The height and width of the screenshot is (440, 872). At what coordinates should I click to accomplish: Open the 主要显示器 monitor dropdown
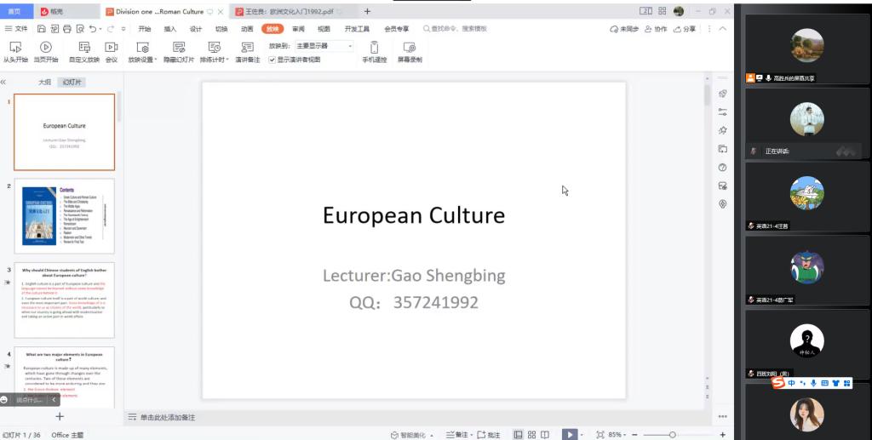click(324, 45)
